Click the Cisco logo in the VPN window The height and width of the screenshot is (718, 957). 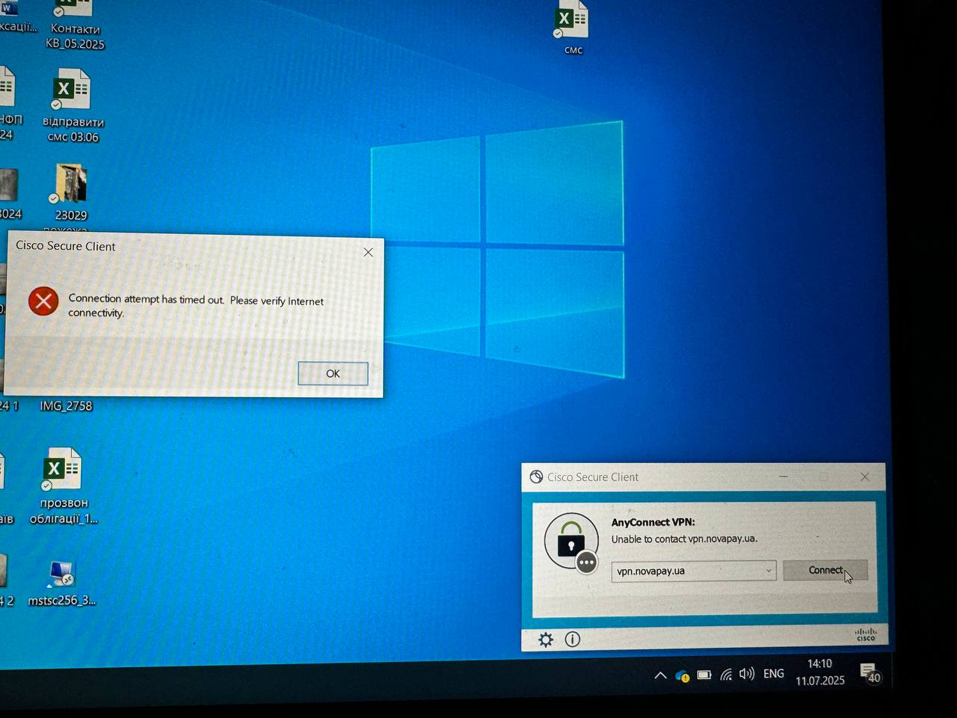pyautogui.click(x=866, y=634)
